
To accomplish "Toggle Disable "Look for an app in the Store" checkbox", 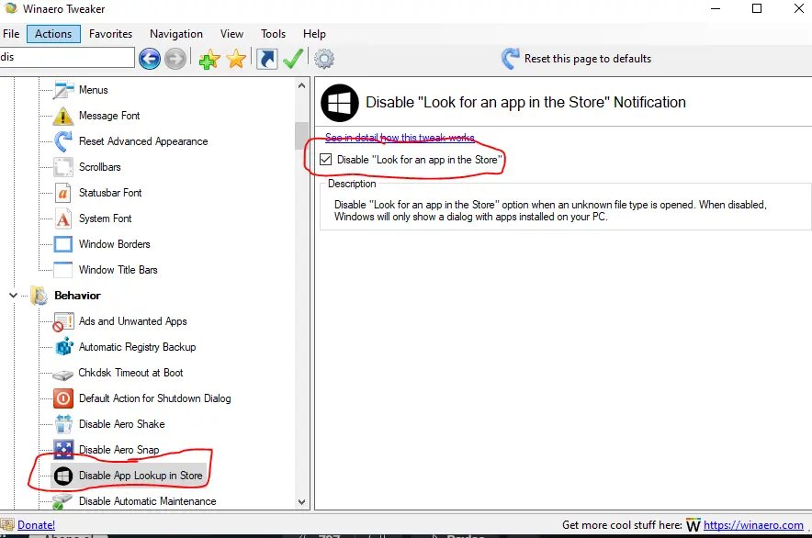I will coord(326,160).
